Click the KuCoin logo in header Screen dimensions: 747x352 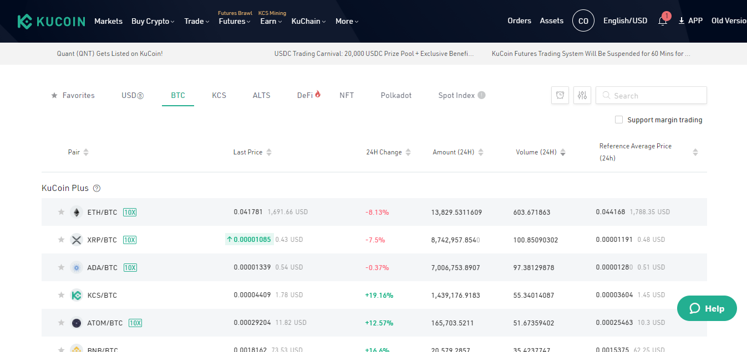pos(51,22)
